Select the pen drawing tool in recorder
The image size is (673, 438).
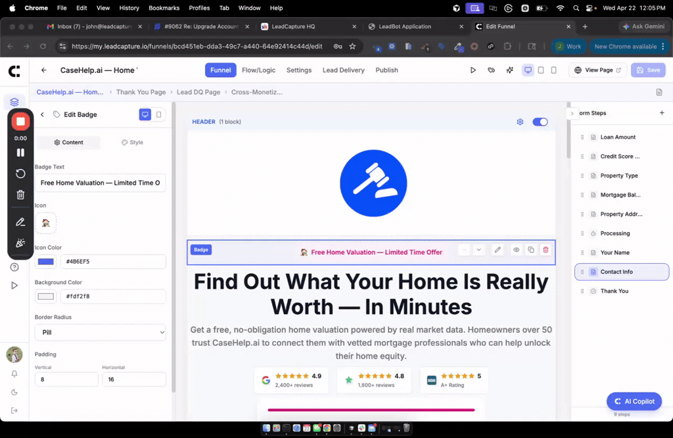click(x=20, y=222)
